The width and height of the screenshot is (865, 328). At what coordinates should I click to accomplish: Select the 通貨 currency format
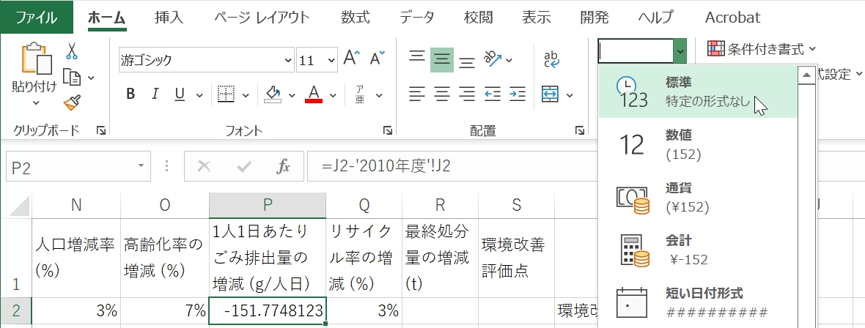(698, 198)
